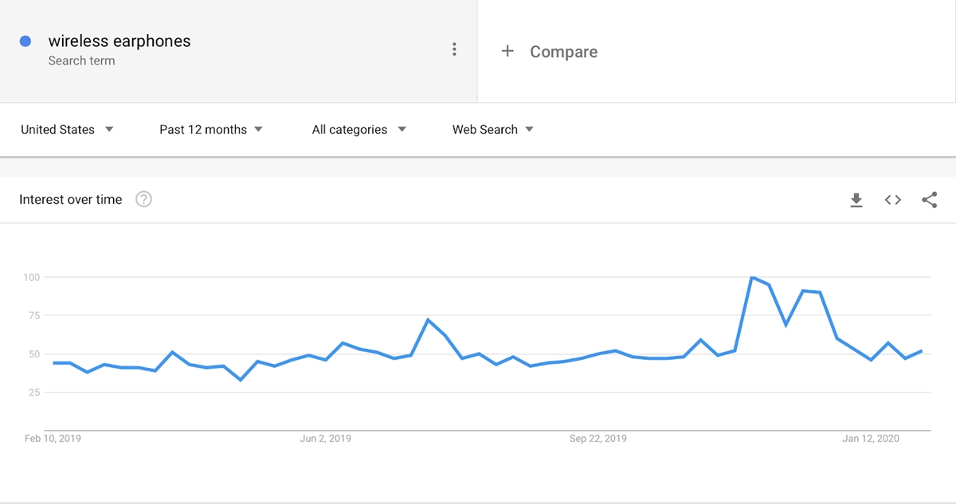Select the highest peak on the chart
956x504 pixels.
[x=752, y=278]
